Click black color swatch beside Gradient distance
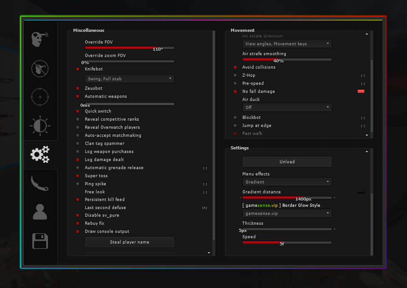Screen dimensions: 407x288 361,192
